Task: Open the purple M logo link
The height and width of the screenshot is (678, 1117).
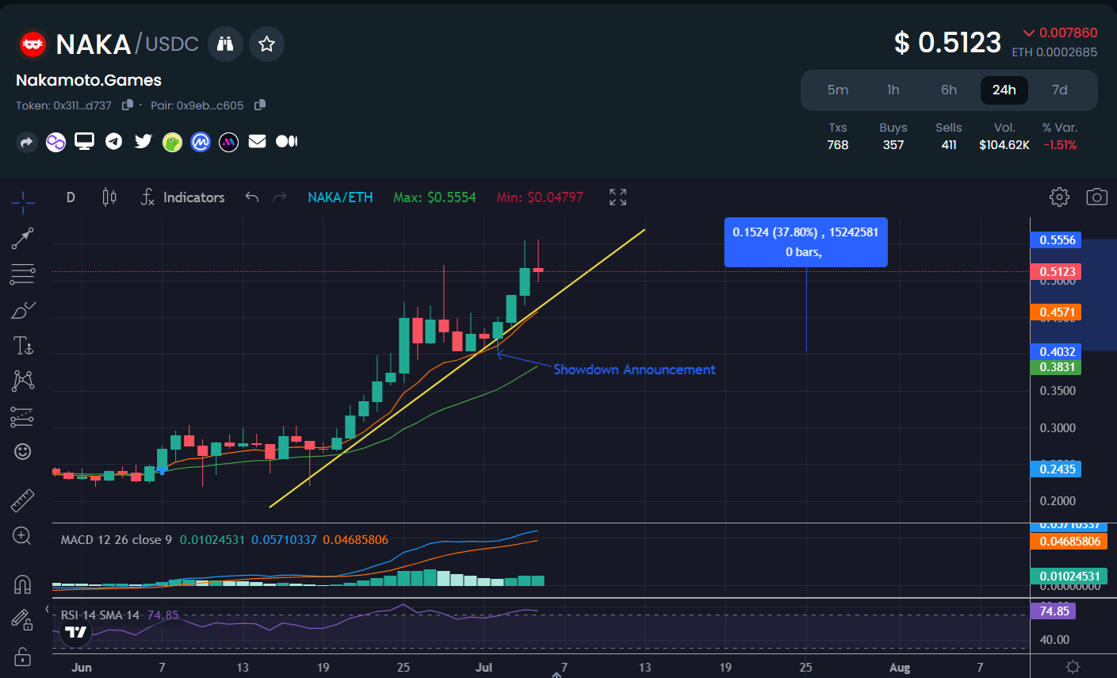Action: tap(228, 142)
